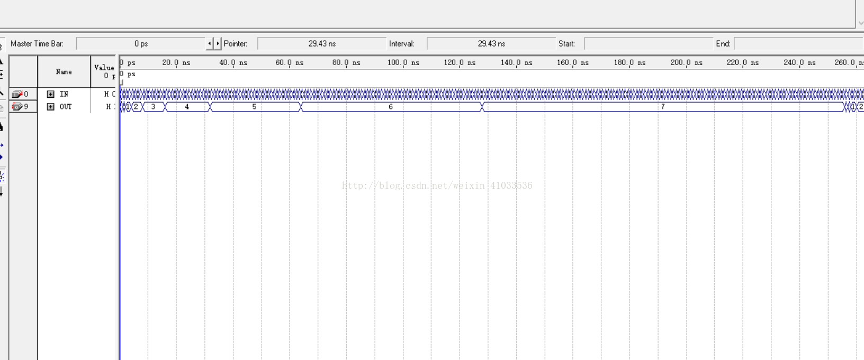Image resolution: width=864 pixels, height=360 pixels.
Task: Click the IN input bus icon
Action: 17,94
